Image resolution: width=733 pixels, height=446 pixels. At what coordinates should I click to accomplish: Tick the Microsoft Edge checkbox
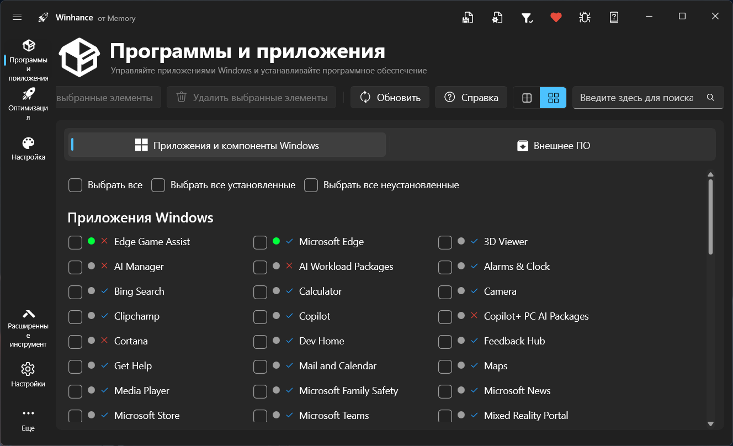pos(261,242)
